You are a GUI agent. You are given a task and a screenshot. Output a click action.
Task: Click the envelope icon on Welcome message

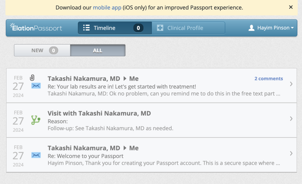(36, 155)
